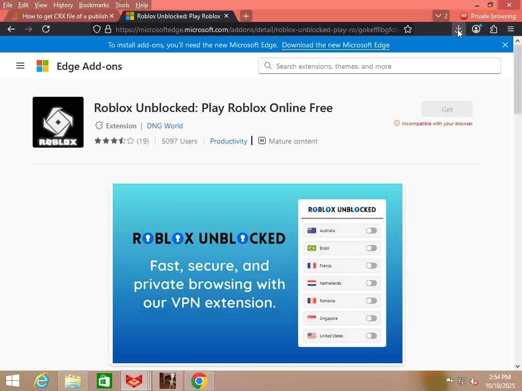Toggle the Romania VPN switch
522x391 pixels.
click(x=371, y=301)
